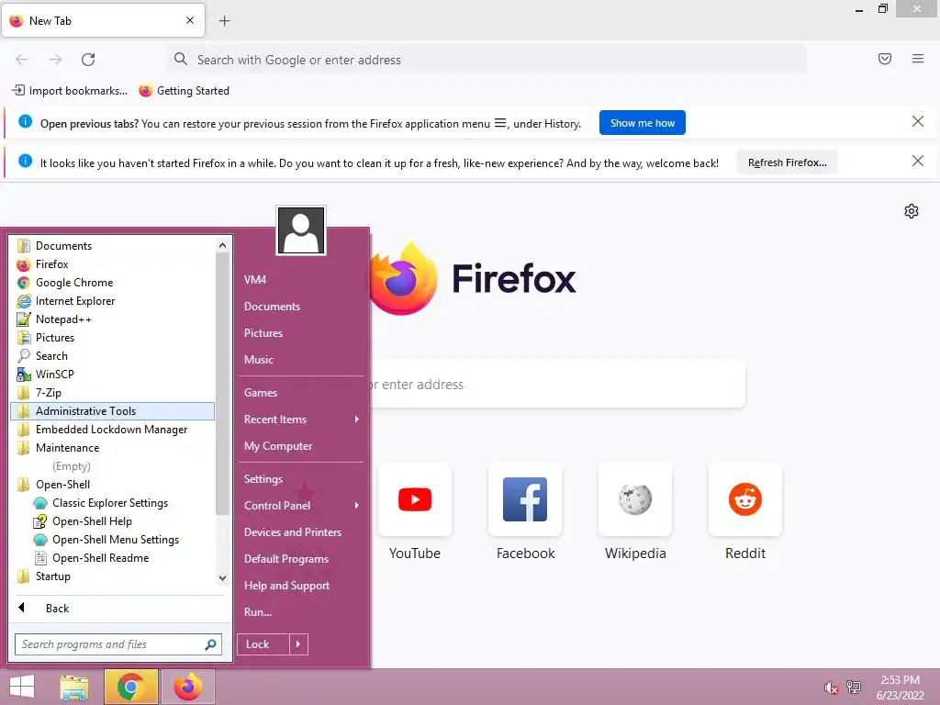The height and width of the screenshot is (705, 940).
Task: Open a new tab with plus button
Action: pyautogui.click(x=224, y=21)
